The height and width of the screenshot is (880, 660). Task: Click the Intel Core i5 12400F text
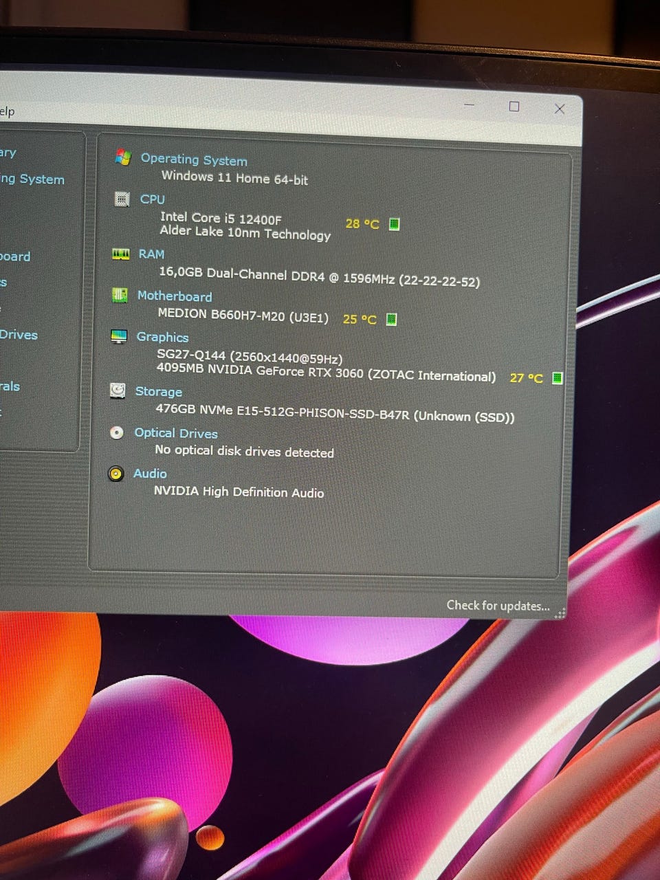pos(221,218)
